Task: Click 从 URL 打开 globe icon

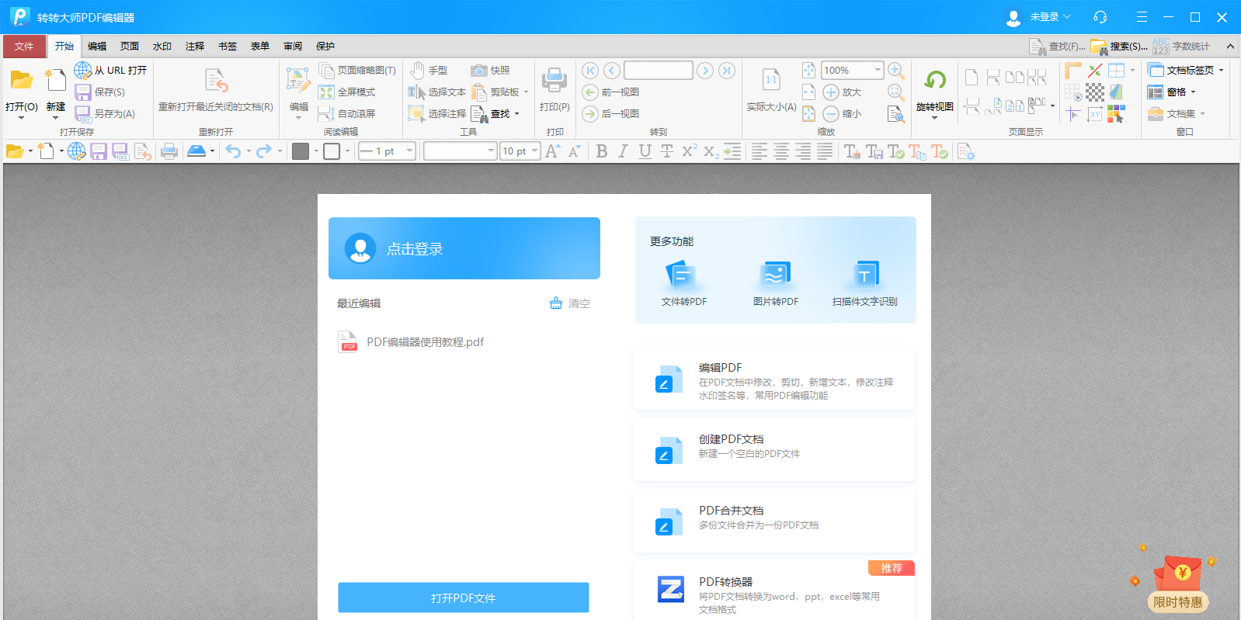Action: pyautogui.click(x=83, y=71)
